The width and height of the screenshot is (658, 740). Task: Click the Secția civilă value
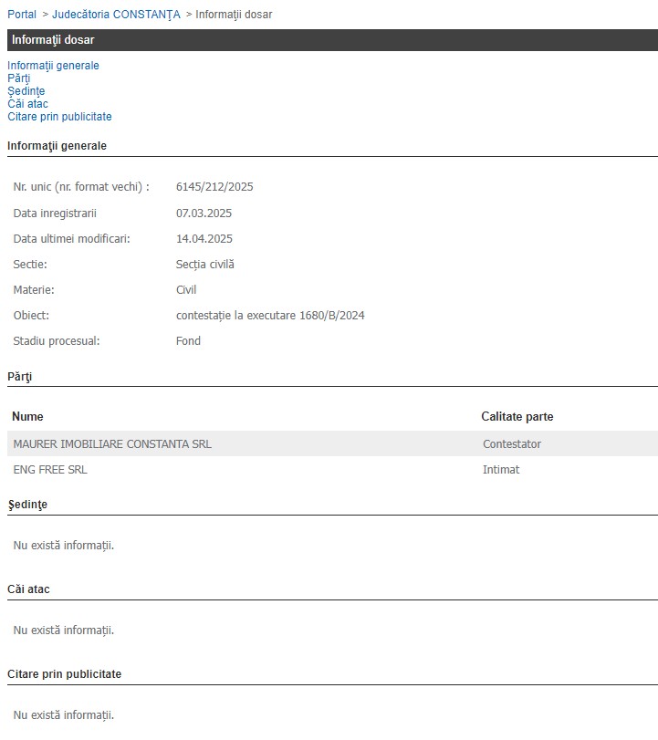[204, 265]
